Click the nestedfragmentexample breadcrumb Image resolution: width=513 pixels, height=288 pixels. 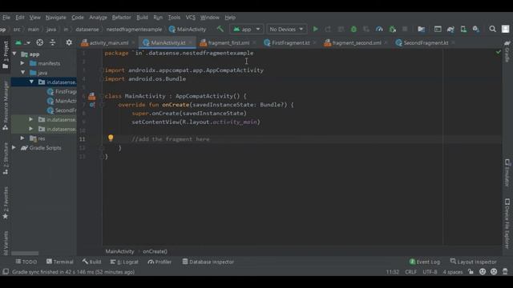pyautogui.click(x=134, y=30)
